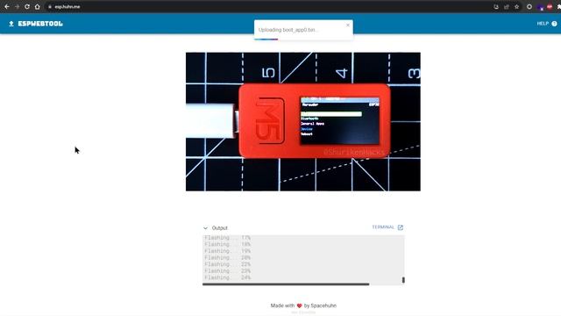Select the 'Flashing... 17%' log line
This screenshot has width=561, height=316.
pyautogui.click(x=228, y=238)
